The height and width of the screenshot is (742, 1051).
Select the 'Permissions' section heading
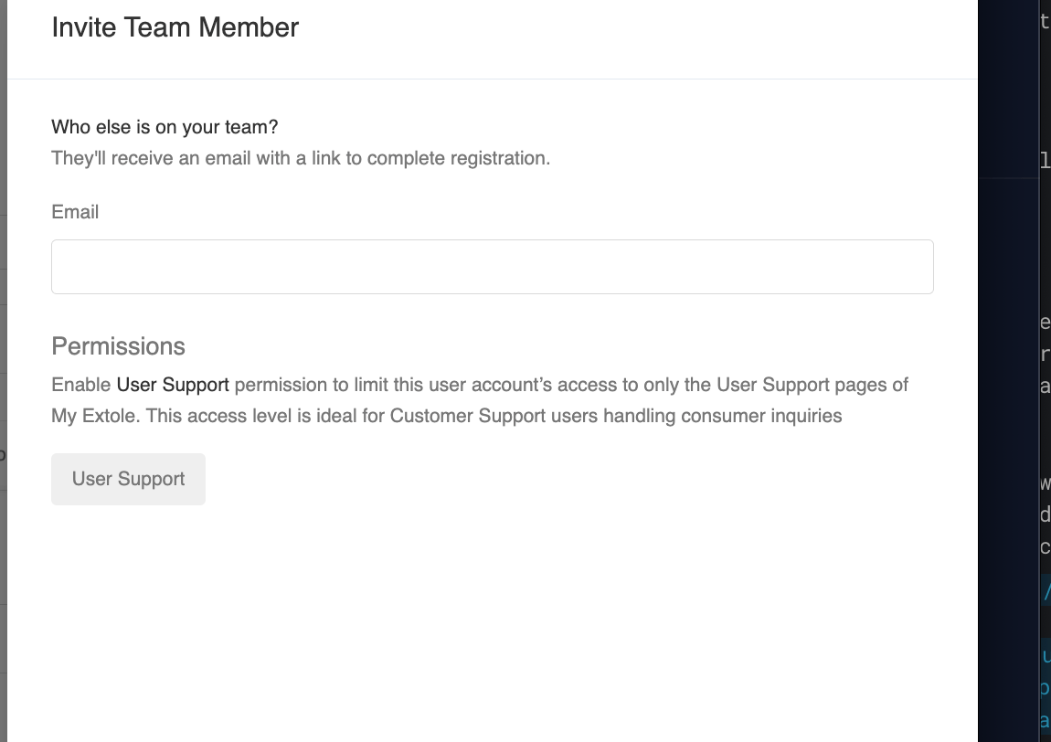click(118, 346)
